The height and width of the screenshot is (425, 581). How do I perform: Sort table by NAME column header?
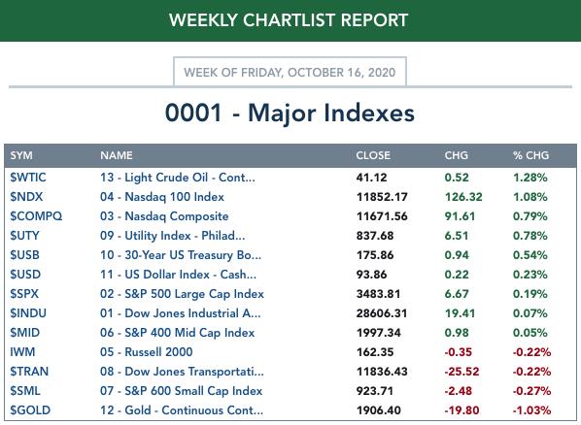coord(116,155)
